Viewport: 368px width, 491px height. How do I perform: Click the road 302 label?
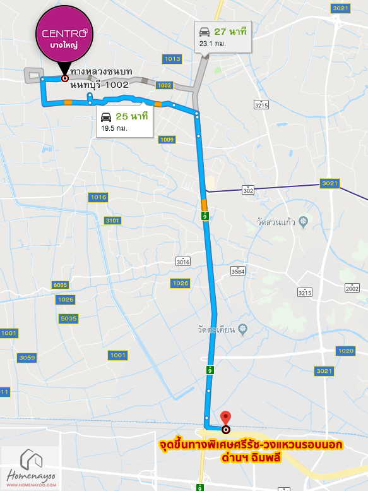(248, 190)
